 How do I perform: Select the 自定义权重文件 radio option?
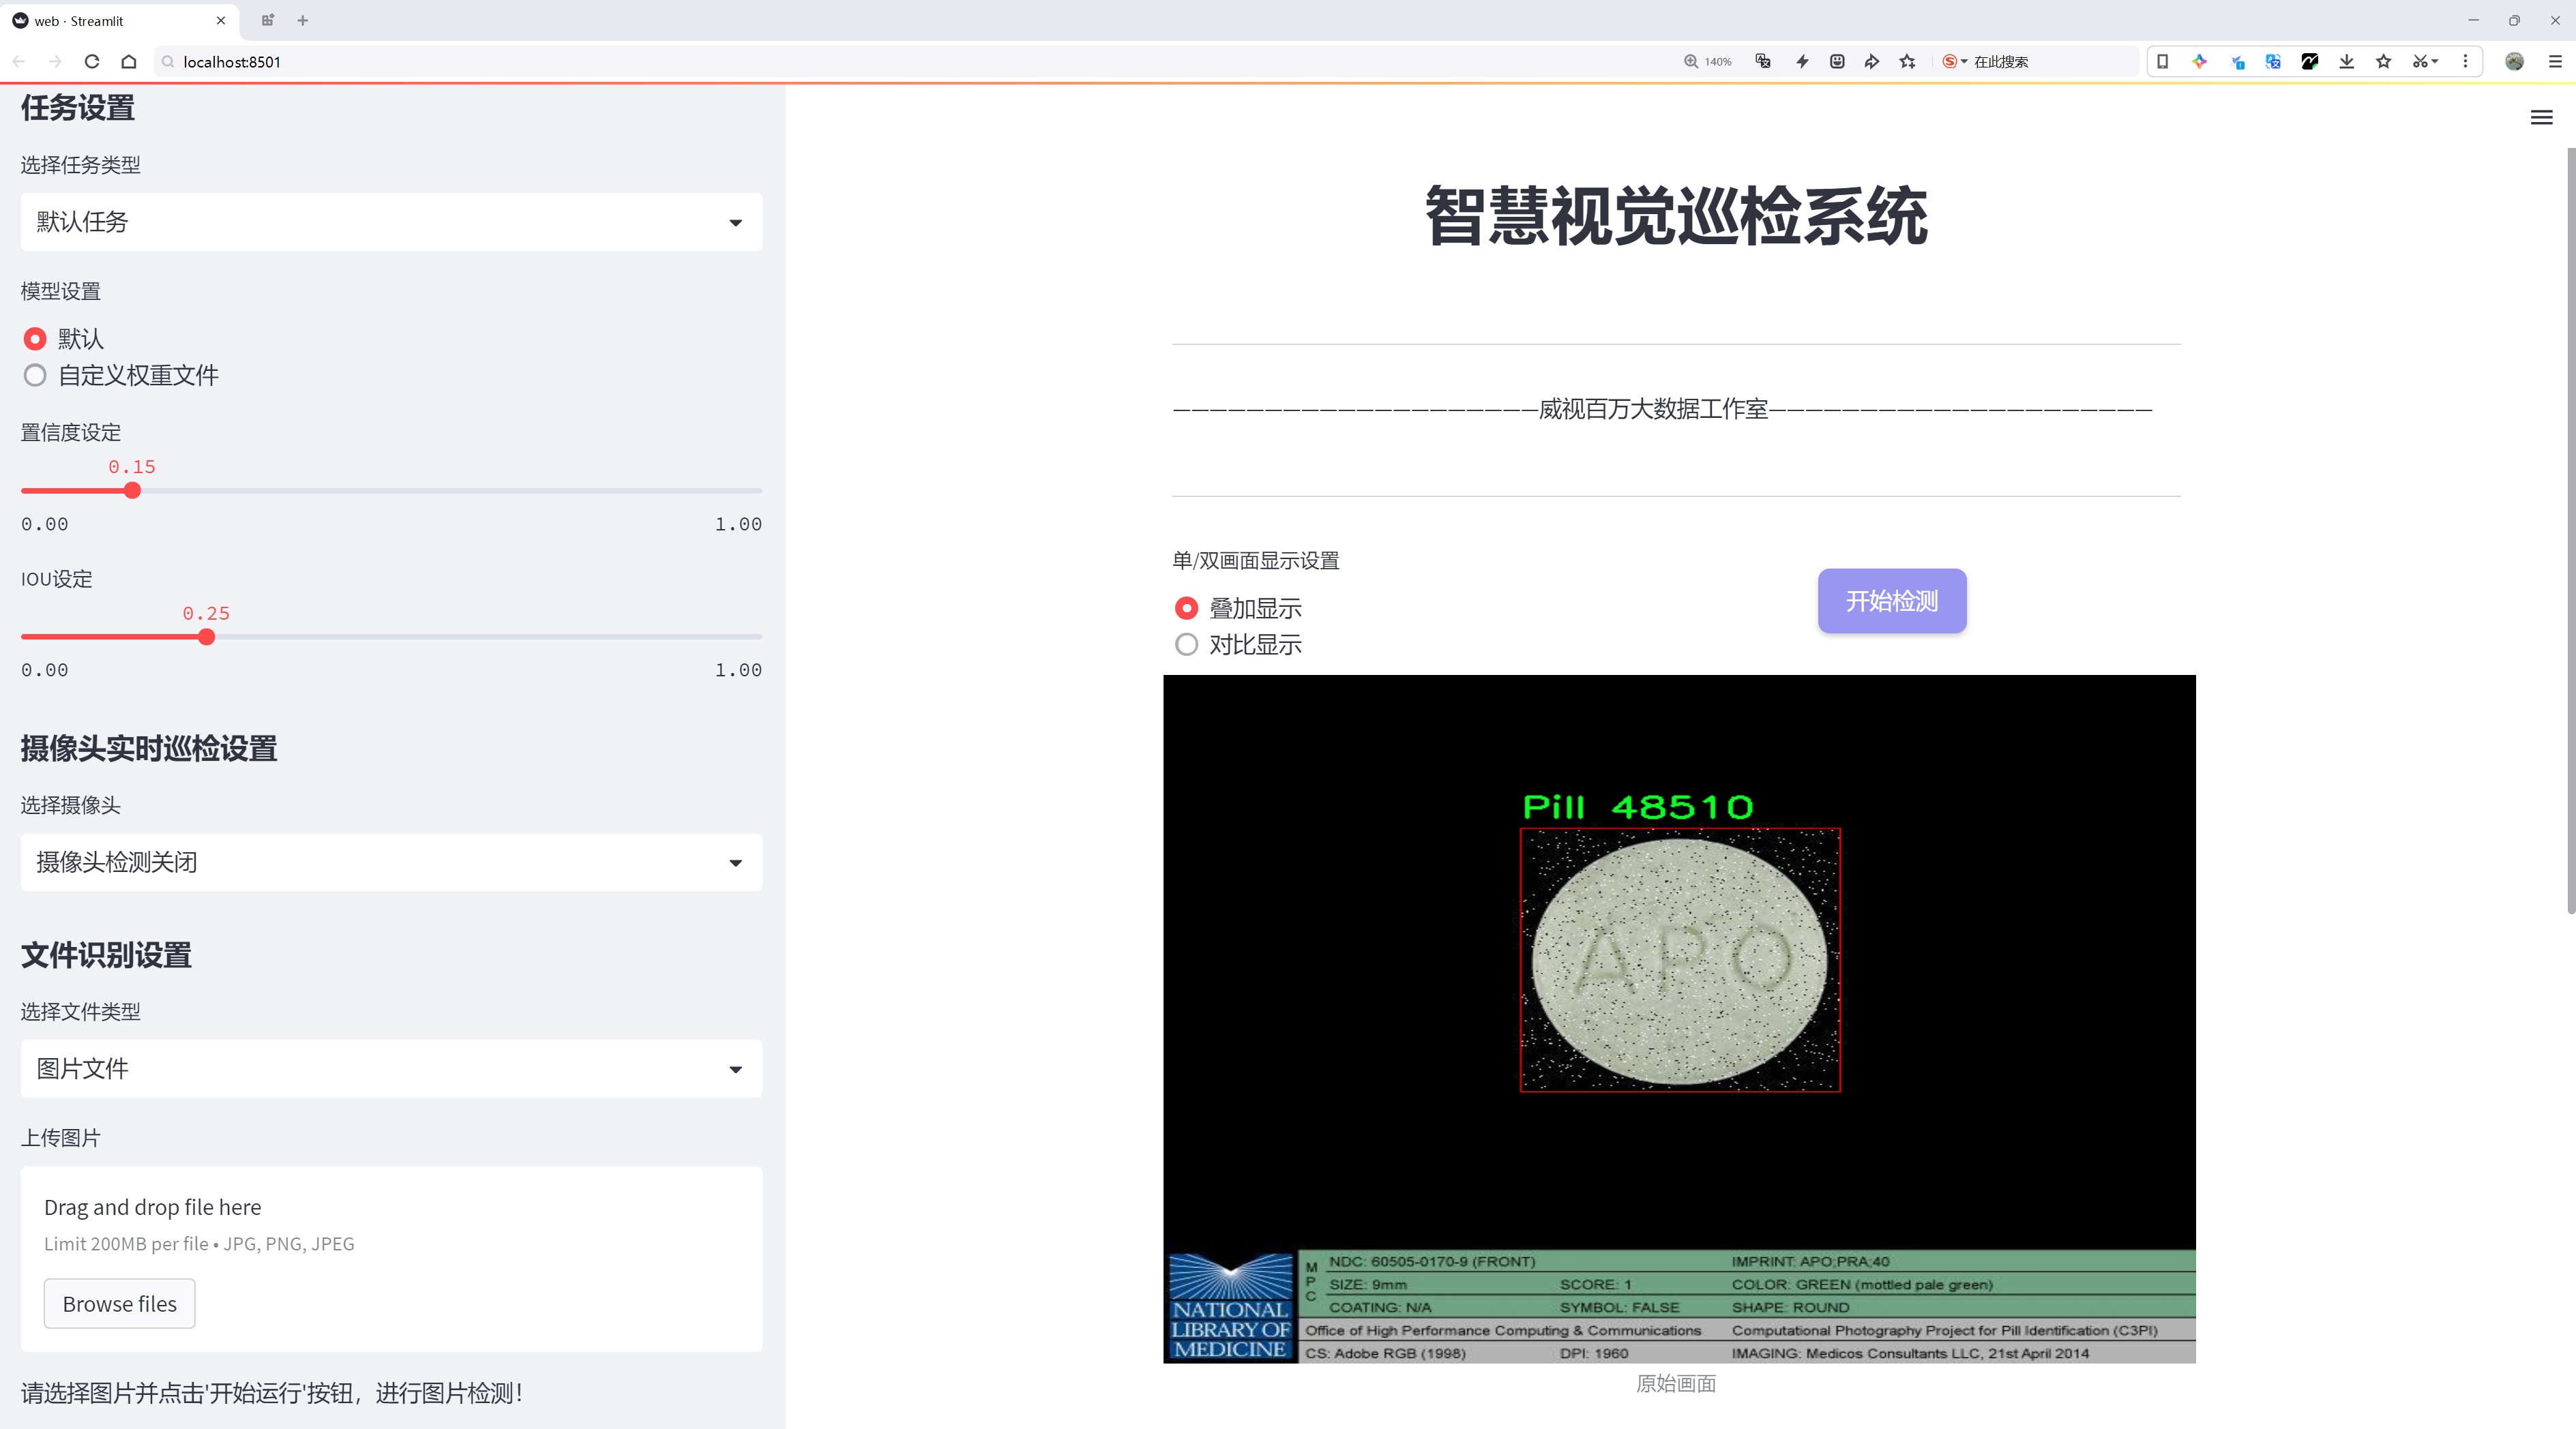click(120, 376)
